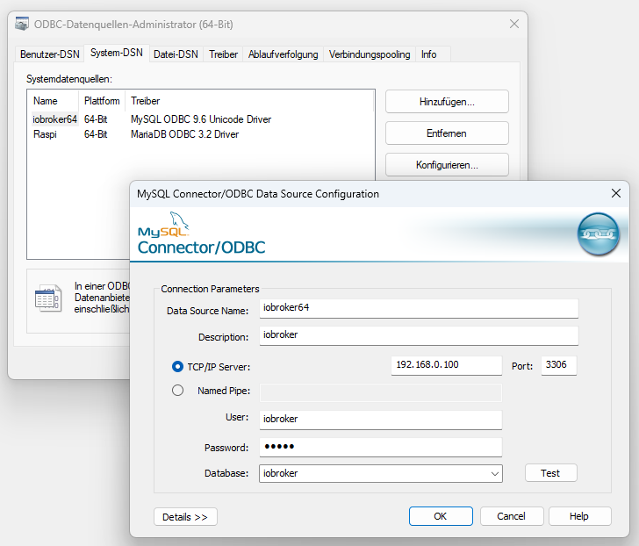Click the Port field showing 3306
The image size is (639, 546).
(x=559, y=365)
